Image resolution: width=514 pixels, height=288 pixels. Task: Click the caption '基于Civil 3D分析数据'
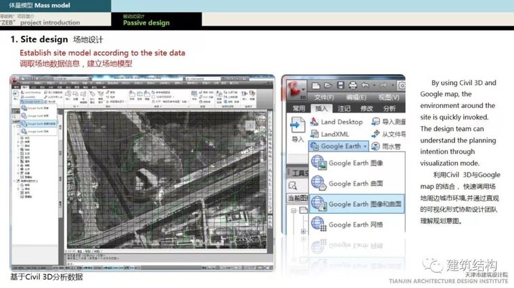[x=47, y=277]
